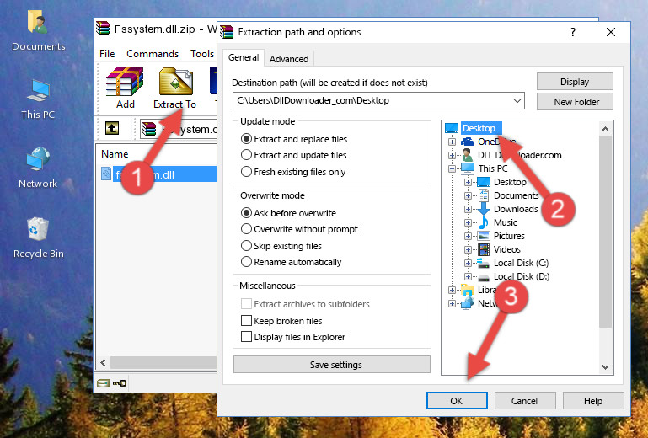The height and width of the screenshot is (438, 648).
Task: Click the Save settings button
Action: point(332,365)
